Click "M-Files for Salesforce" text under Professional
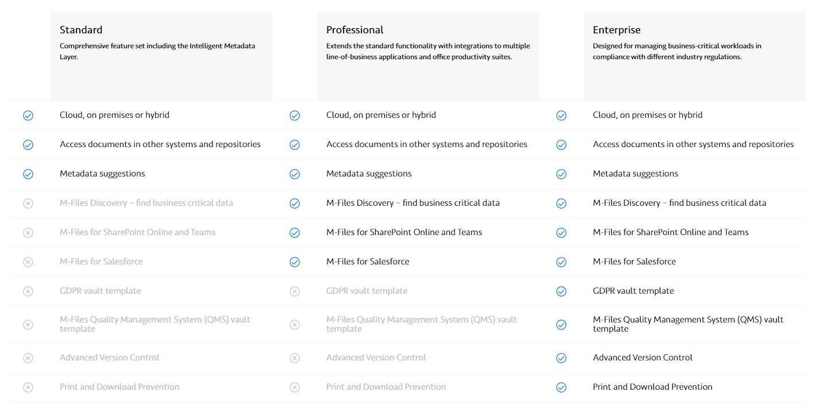Viewport: 817px width, 415px height. (x=368, y=262)
